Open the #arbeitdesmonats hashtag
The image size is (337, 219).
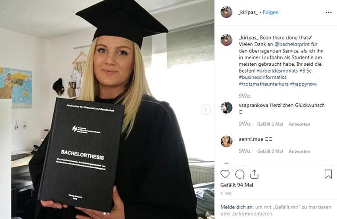277,71
